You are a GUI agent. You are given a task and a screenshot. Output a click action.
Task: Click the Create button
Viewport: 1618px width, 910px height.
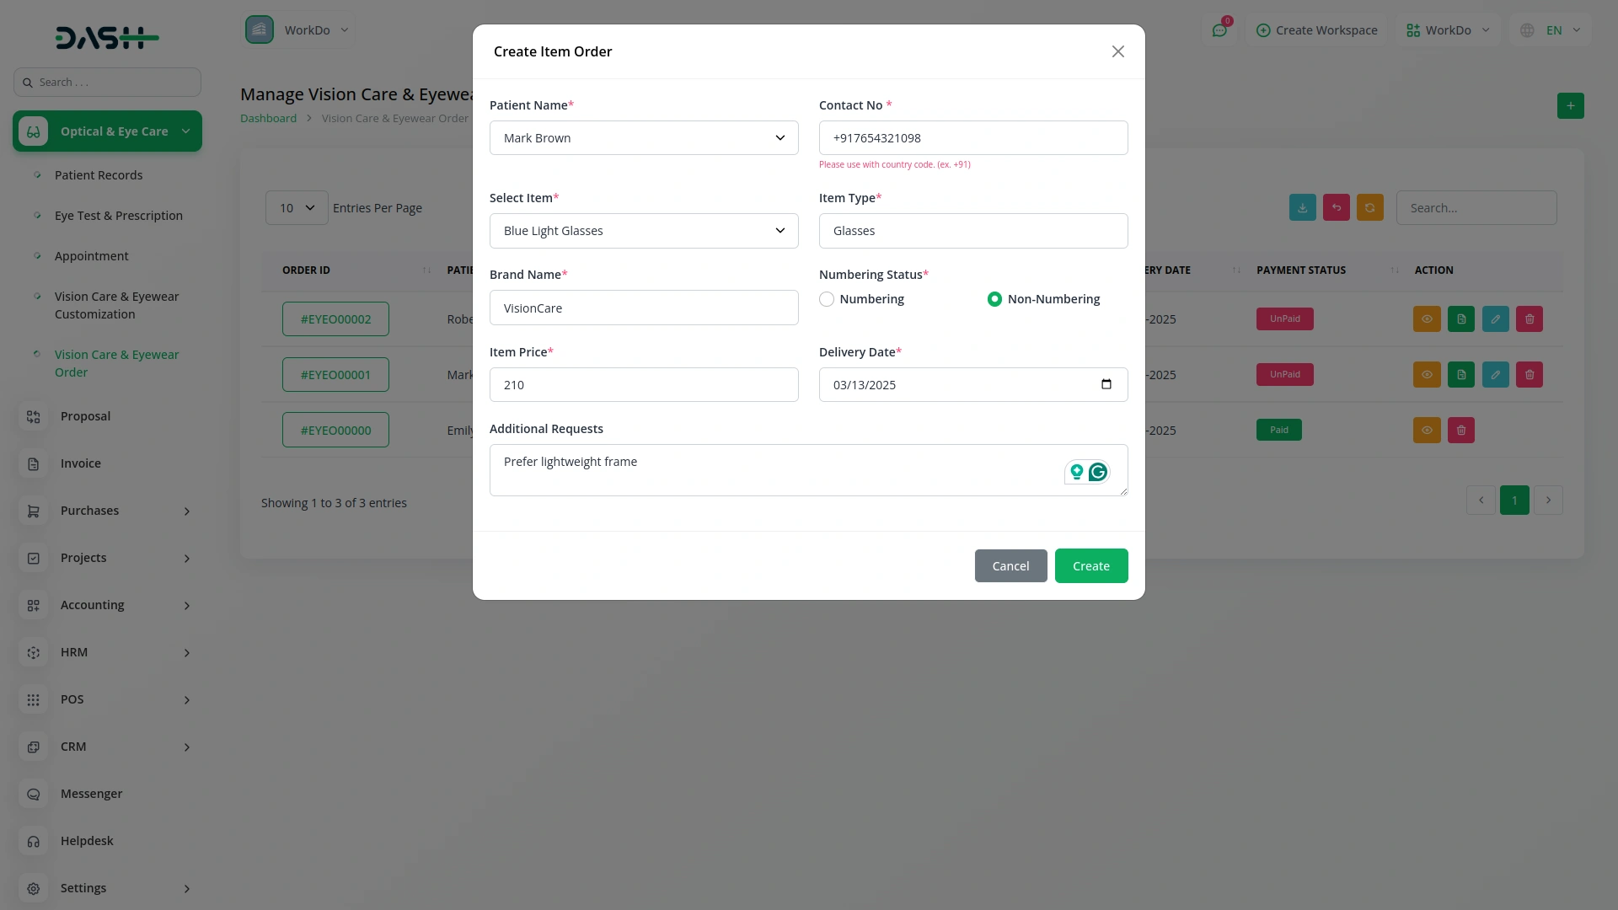1090,566
